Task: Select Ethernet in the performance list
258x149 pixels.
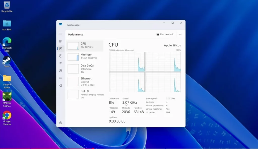Action: [x=85, y=81]
